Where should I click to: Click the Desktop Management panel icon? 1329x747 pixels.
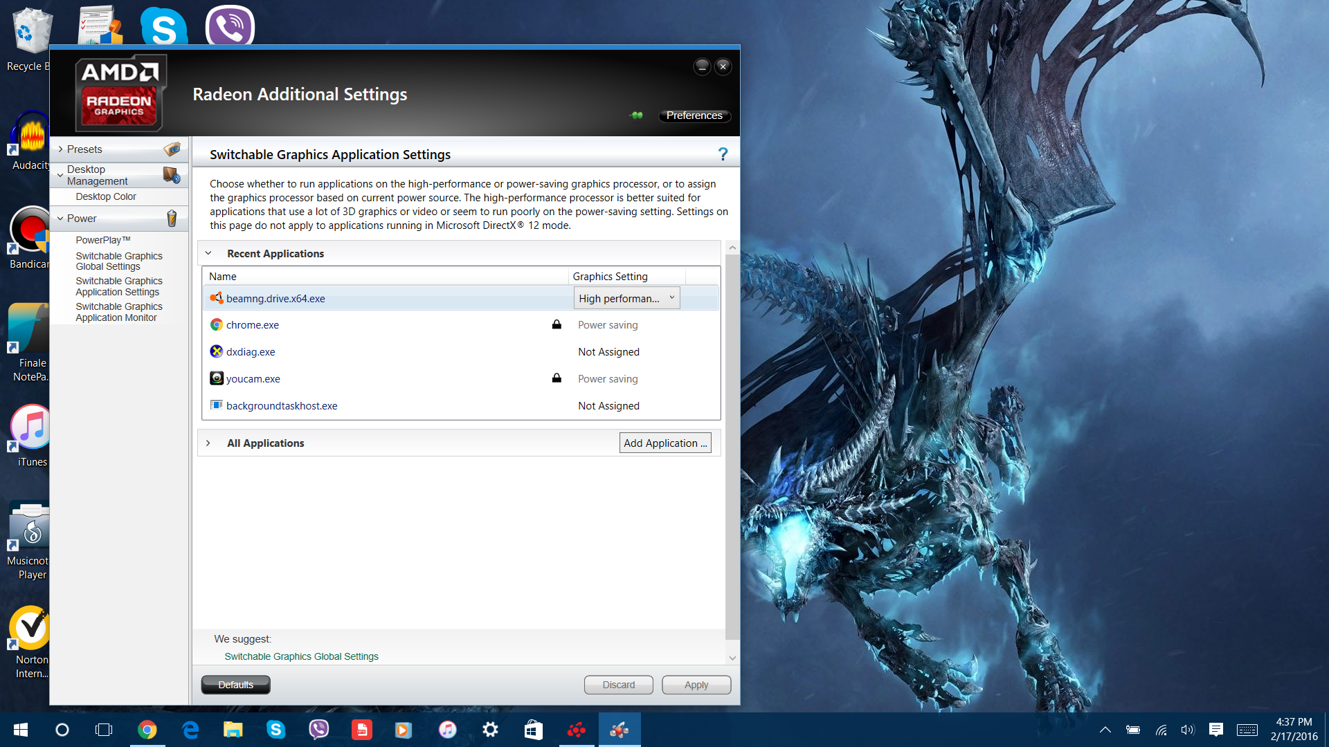[172, 175]
